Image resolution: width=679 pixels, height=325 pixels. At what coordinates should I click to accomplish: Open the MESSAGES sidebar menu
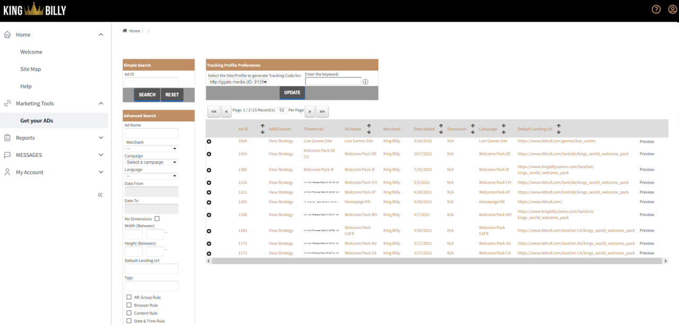pos(54,155)
